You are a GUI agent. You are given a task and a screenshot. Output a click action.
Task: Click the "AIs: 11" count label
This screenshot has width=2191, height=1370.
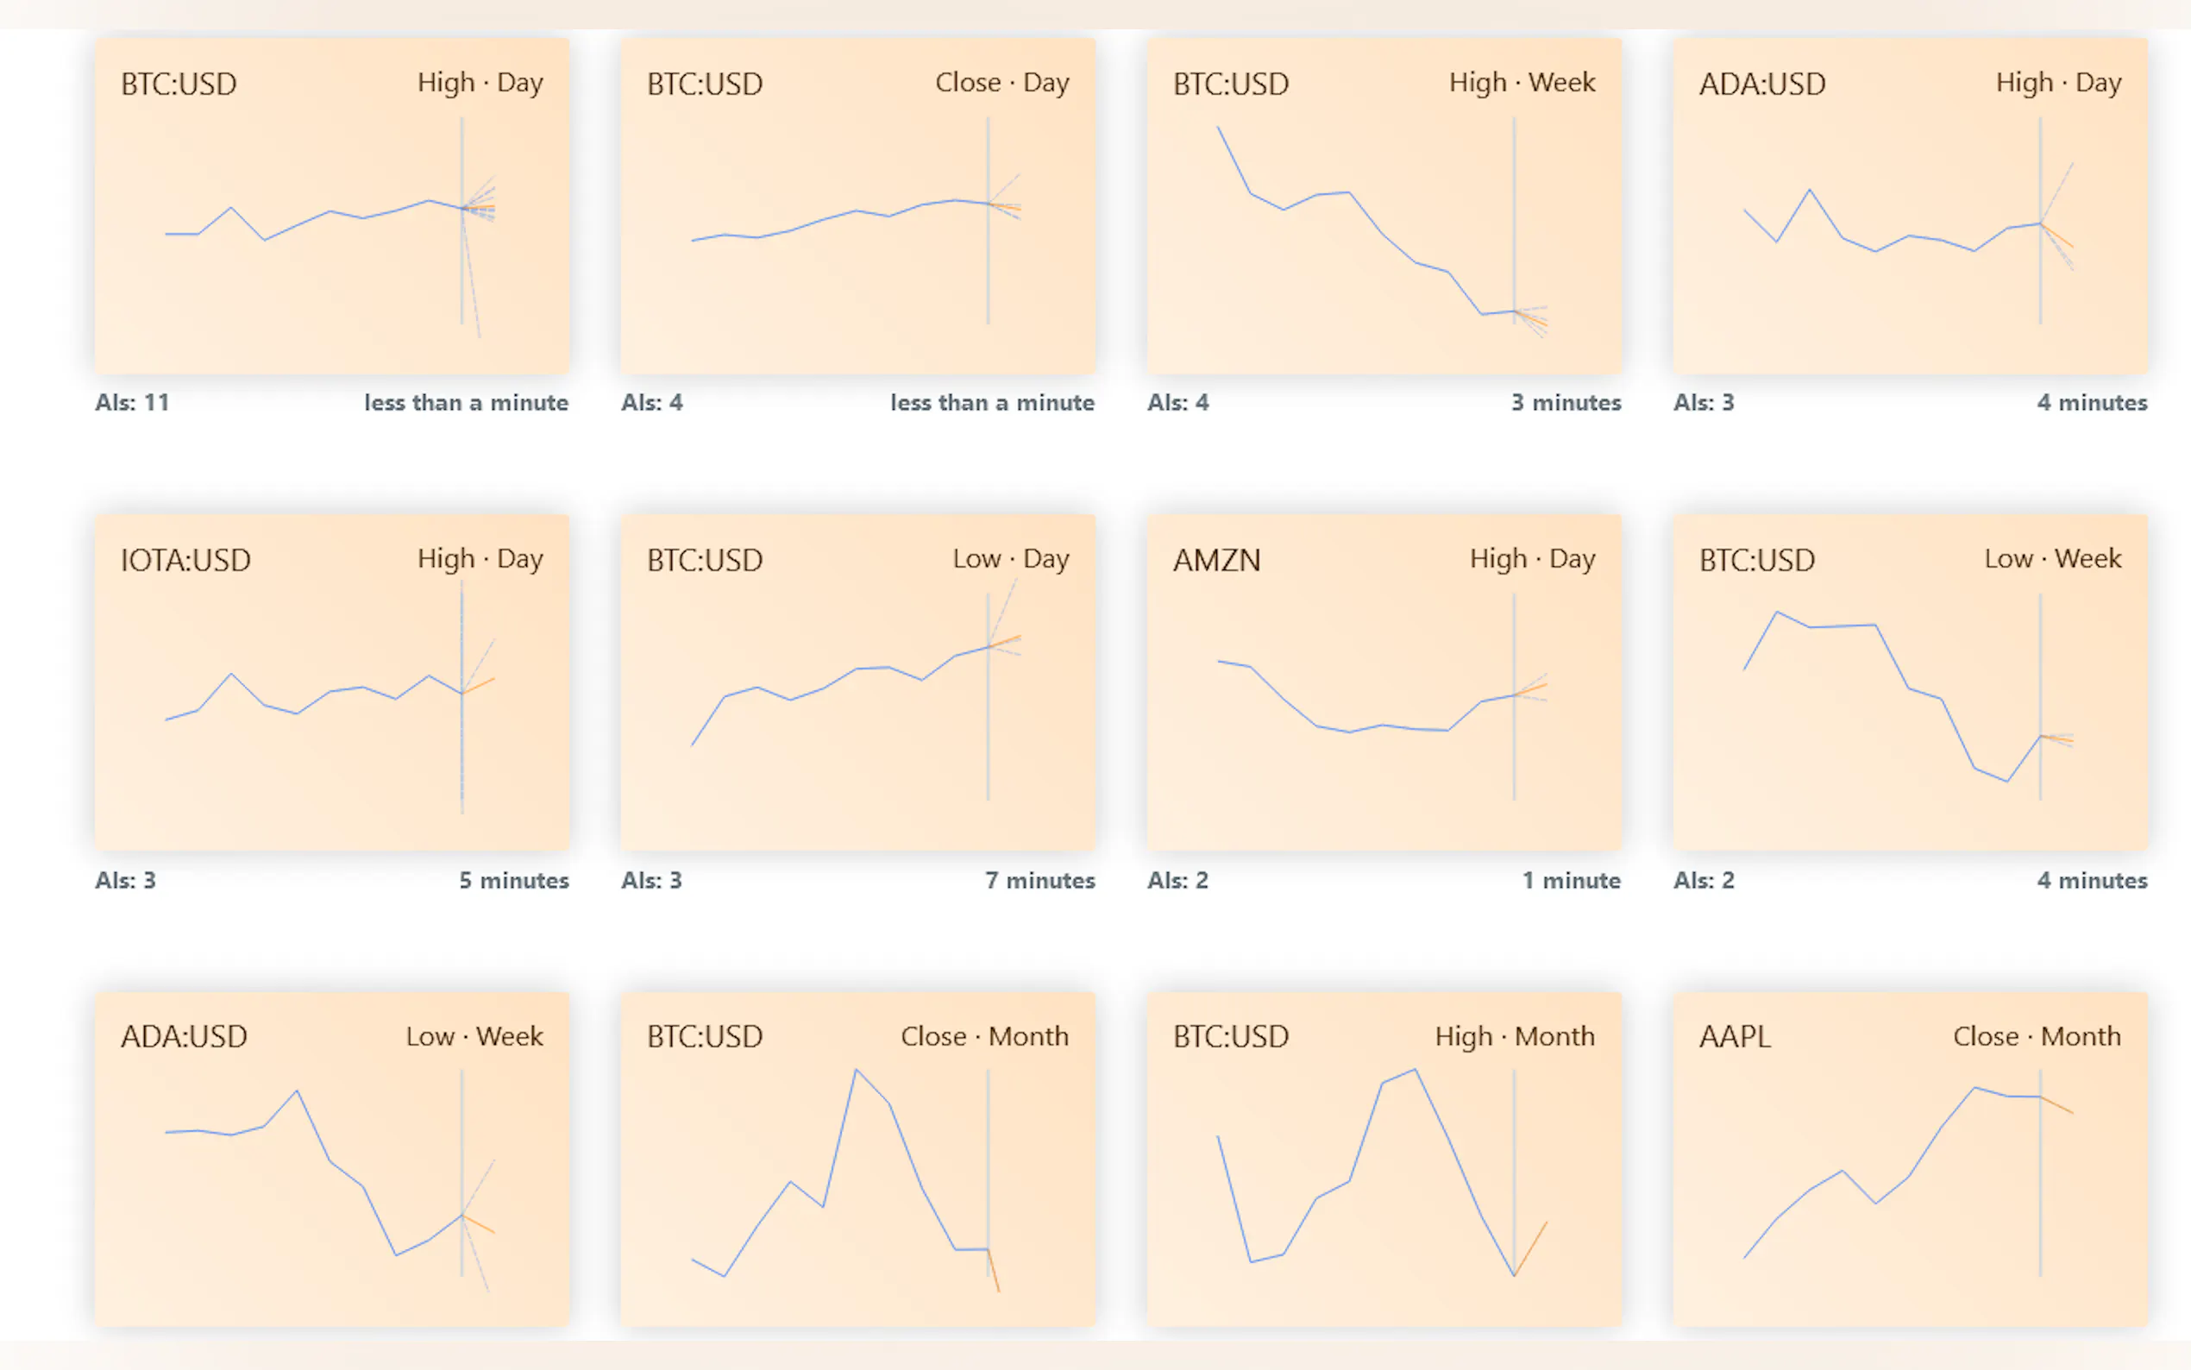pyautogui.click(x=132, y=402)
